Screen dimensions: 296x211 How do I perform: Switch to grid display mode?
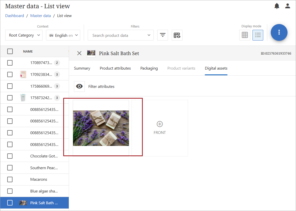[245, 35]
